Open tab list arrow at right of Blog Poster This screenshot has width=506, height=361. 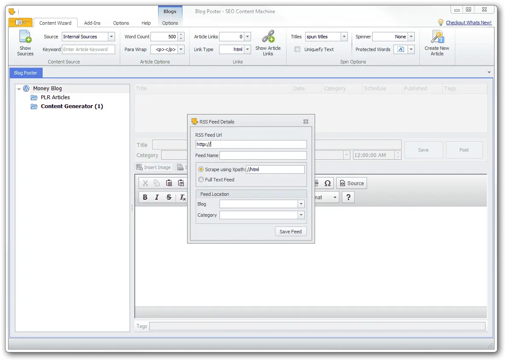(489, 72)
